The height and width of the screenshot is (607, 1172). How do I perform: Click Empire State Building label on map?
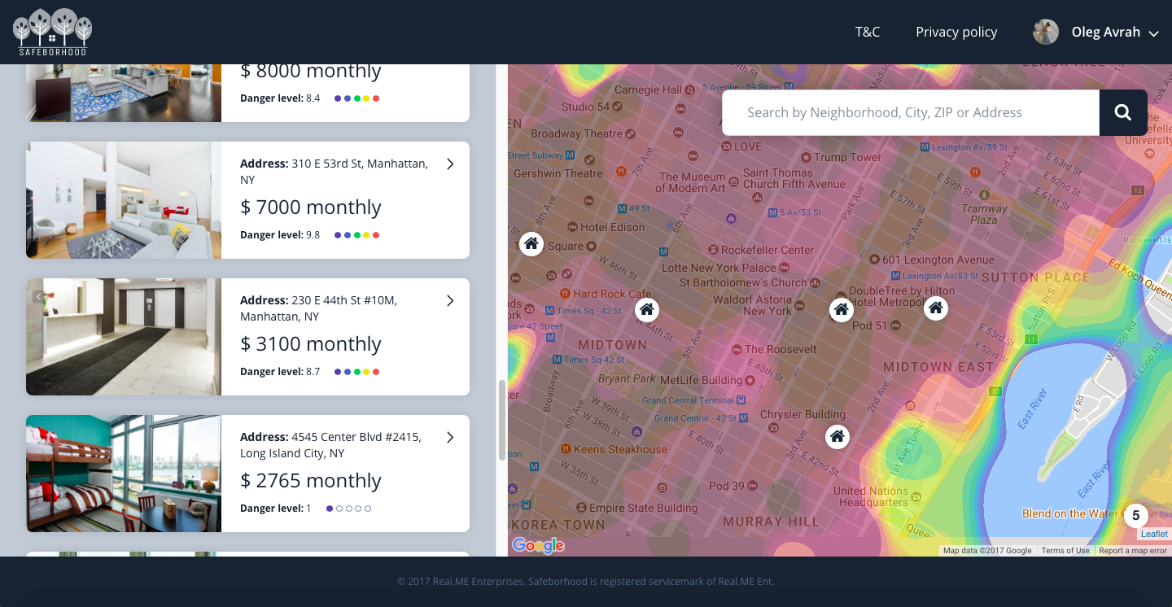[643, 508]
